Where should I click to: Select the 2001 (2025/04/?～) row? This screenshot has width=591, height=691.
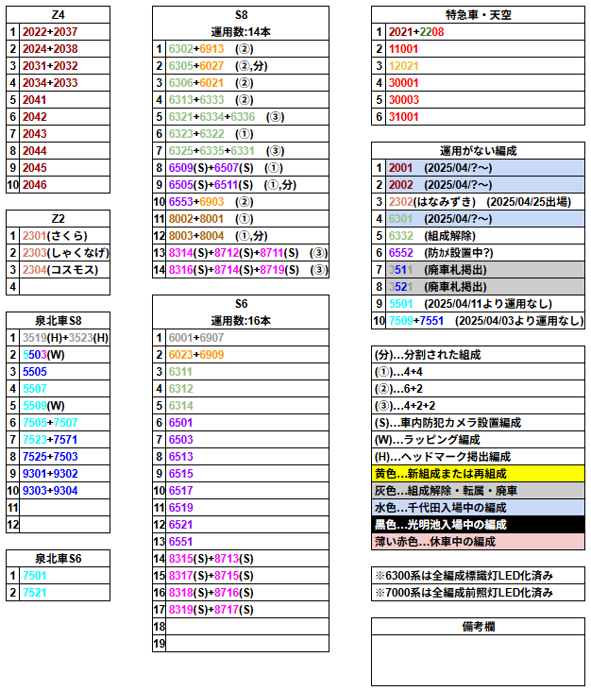(x=484, y=167)
